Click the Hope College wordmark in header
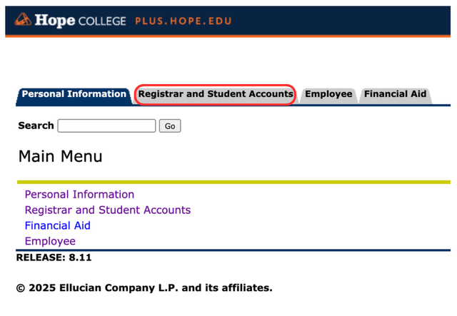Viewport: 457px width, 316px height. pyautogui.click(x=80, y=21)
